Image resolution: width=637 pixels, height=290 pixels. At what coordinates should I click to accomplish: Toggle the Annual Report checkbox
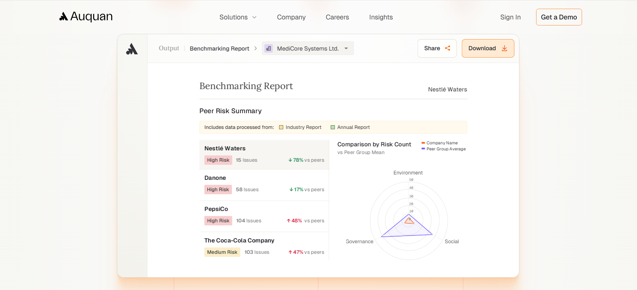[x=333, y=127]
